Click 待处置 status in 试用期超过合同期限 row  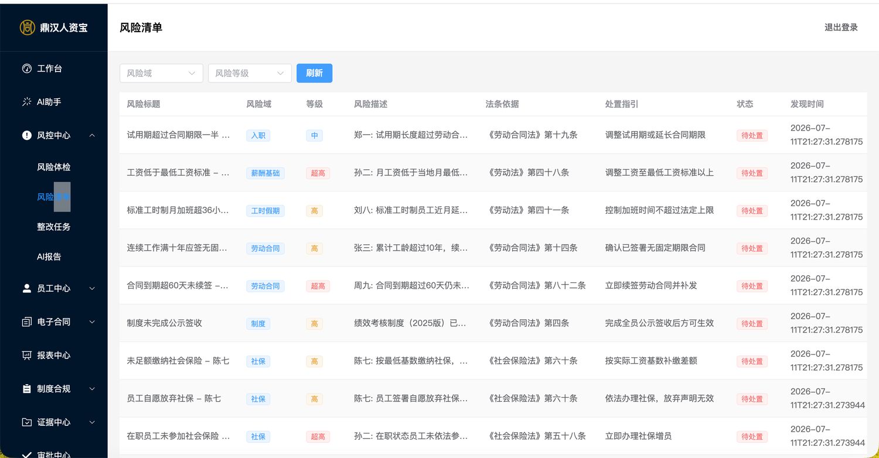pyautogui.click(x=752, y=135)
